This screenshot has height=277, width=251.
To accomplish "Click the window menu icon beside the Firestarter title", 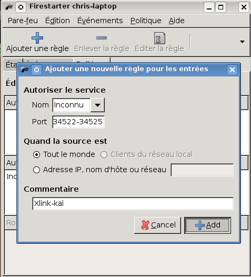I will coord(21,7).
